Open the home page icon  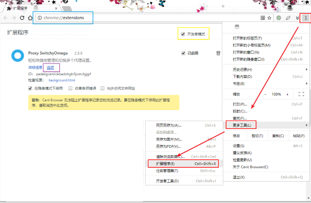(30, 18)
